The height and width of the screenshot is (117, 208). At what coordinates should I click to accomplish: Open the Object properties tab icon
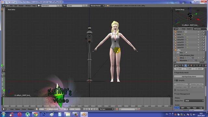[x=191, y=66]
